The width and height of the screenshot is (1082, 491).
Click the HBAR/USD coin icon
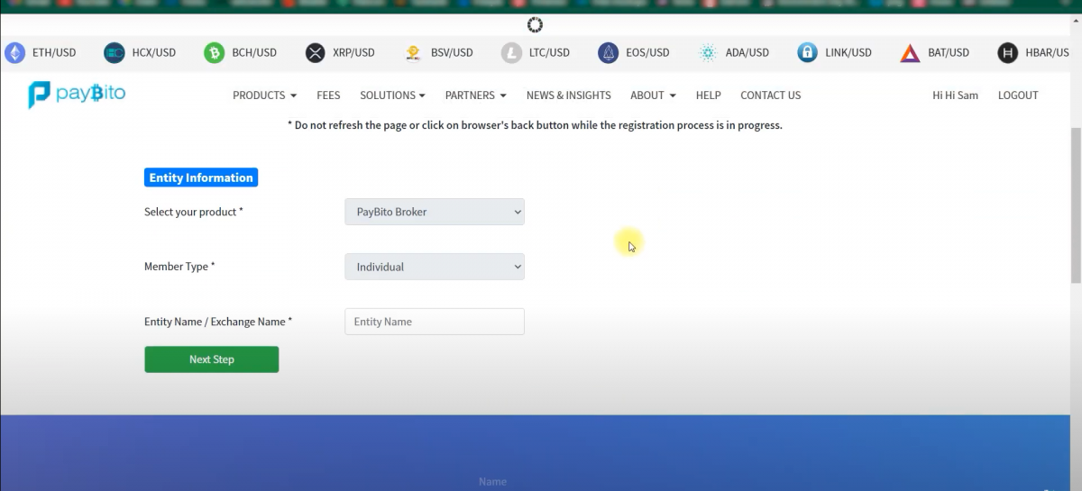coord(1007,53)
